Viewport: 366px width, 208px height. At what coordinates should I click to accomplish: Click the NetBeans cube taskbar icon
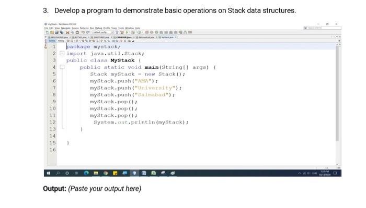[134, 173]
